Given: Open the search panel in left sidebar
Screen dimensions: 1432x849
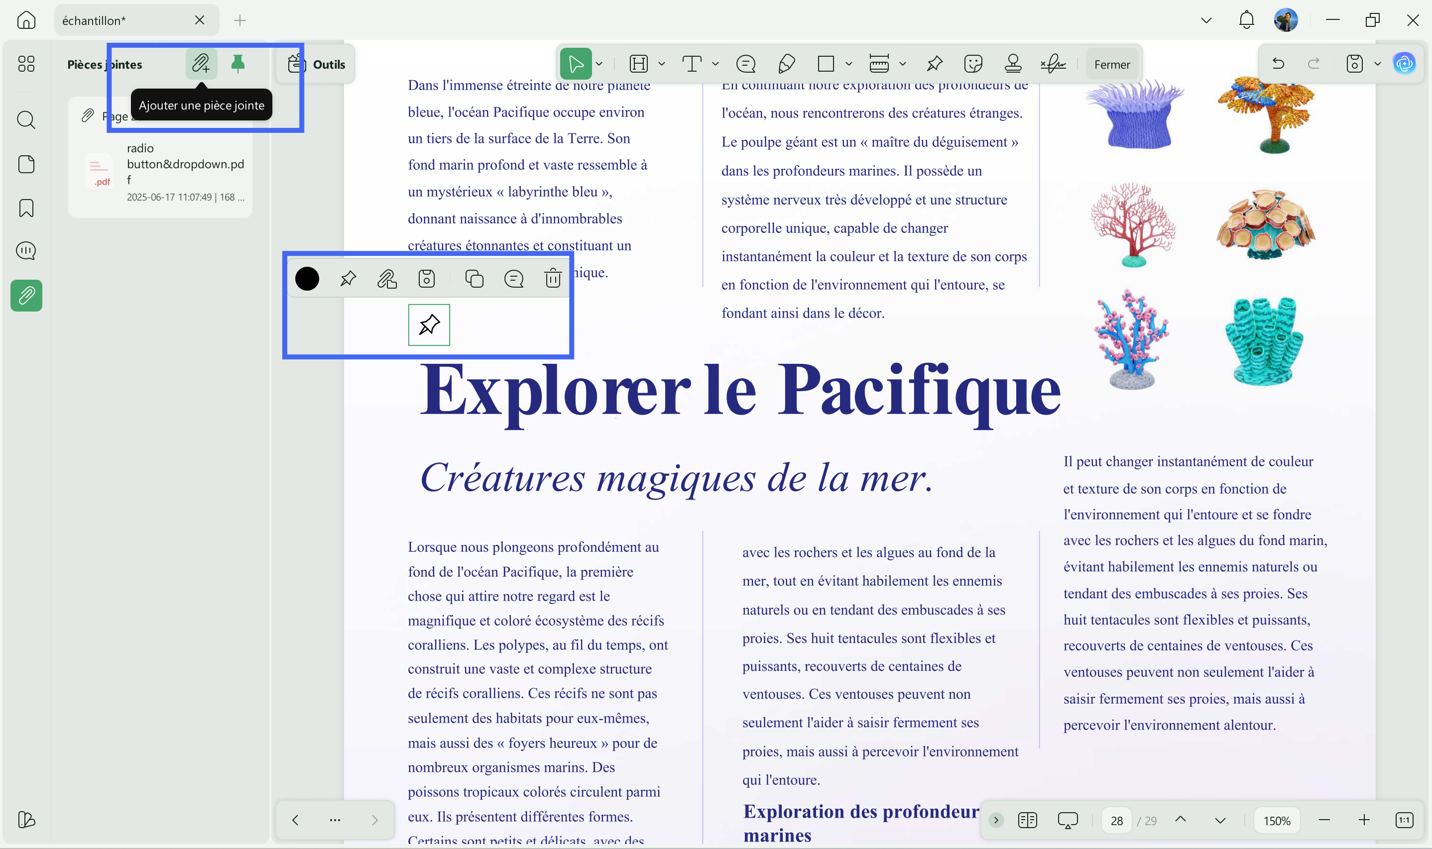Looking at the screenshot, I should tap(26, 119).
